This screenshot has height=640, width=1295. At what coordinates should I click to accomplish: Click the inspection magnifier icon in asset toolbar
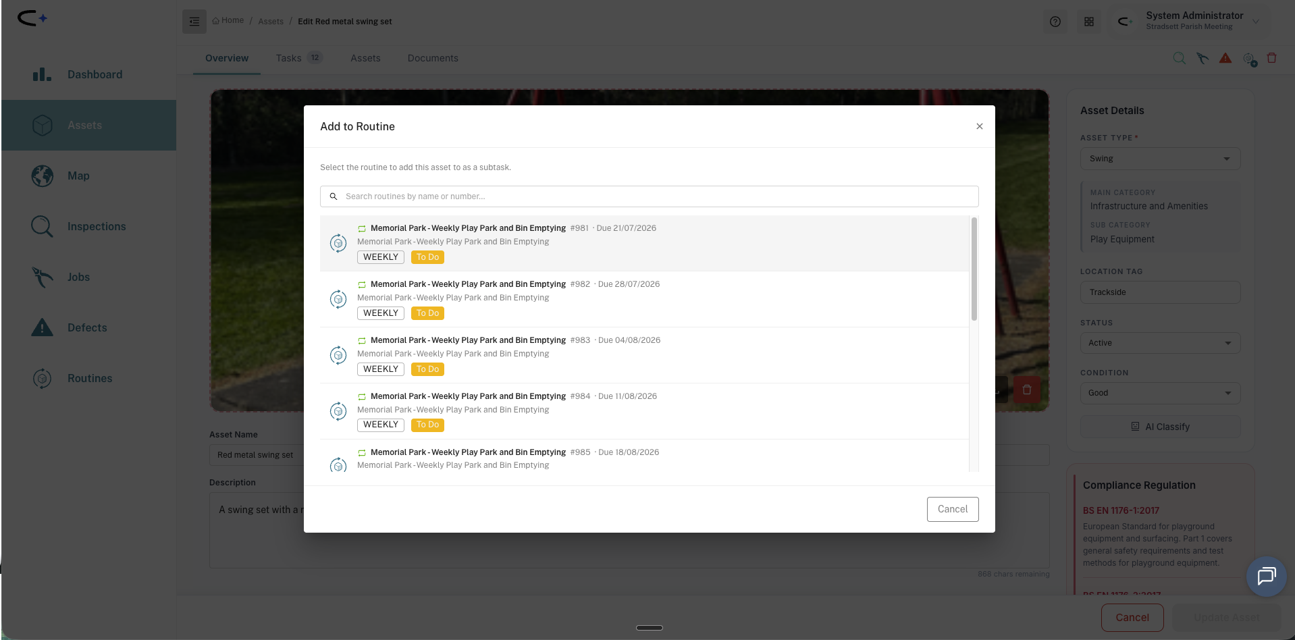click(x=1180, y=58)
